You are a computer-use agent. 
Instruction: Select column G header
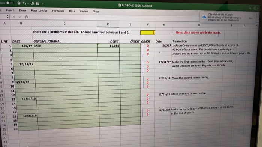tap(164, 25)
